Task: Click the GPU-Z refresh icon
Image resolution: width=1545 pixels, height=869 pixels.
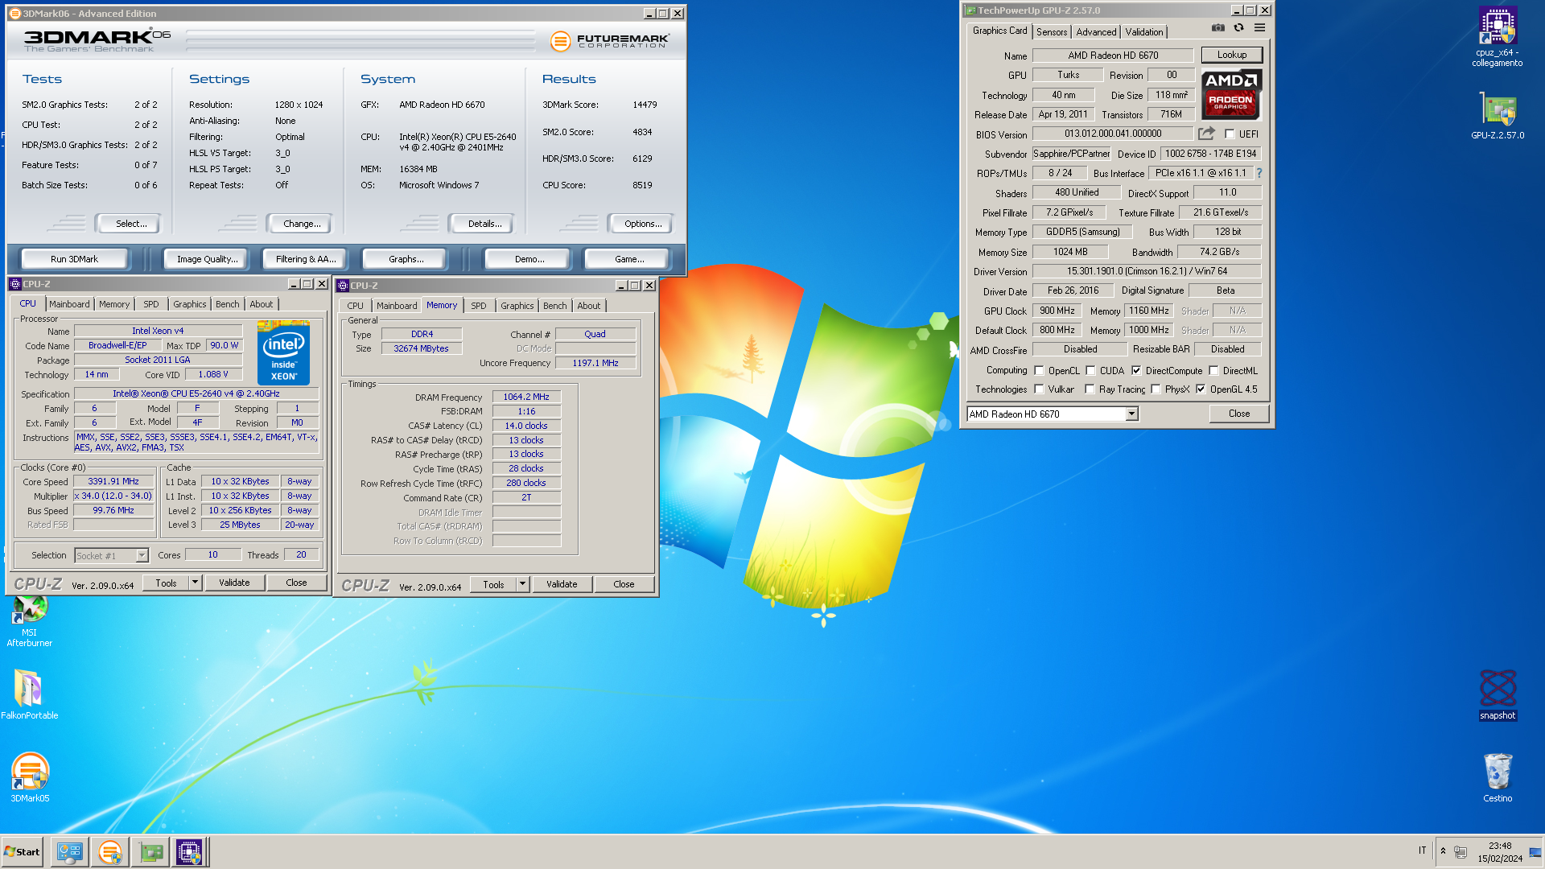Action: pos(1239,28)
